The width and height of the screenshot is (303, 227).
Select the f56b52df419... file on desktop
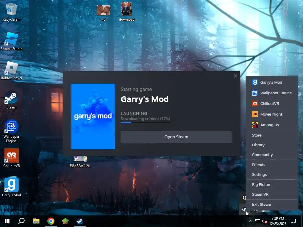tap(80, 162)
